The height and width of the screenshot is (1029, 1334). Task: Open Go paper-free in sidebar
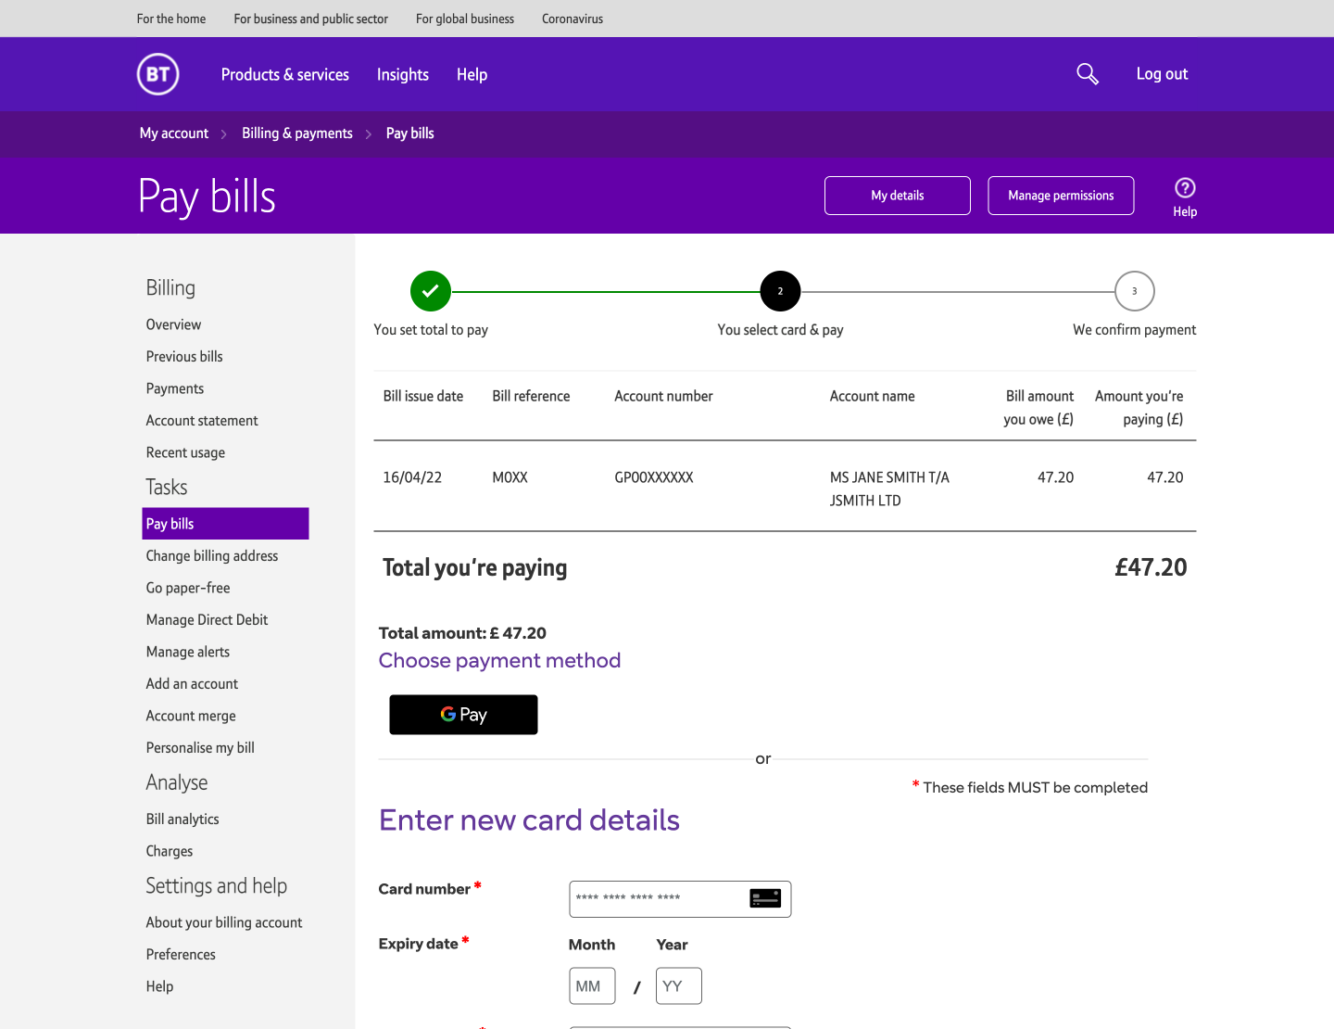pos(188,588)
